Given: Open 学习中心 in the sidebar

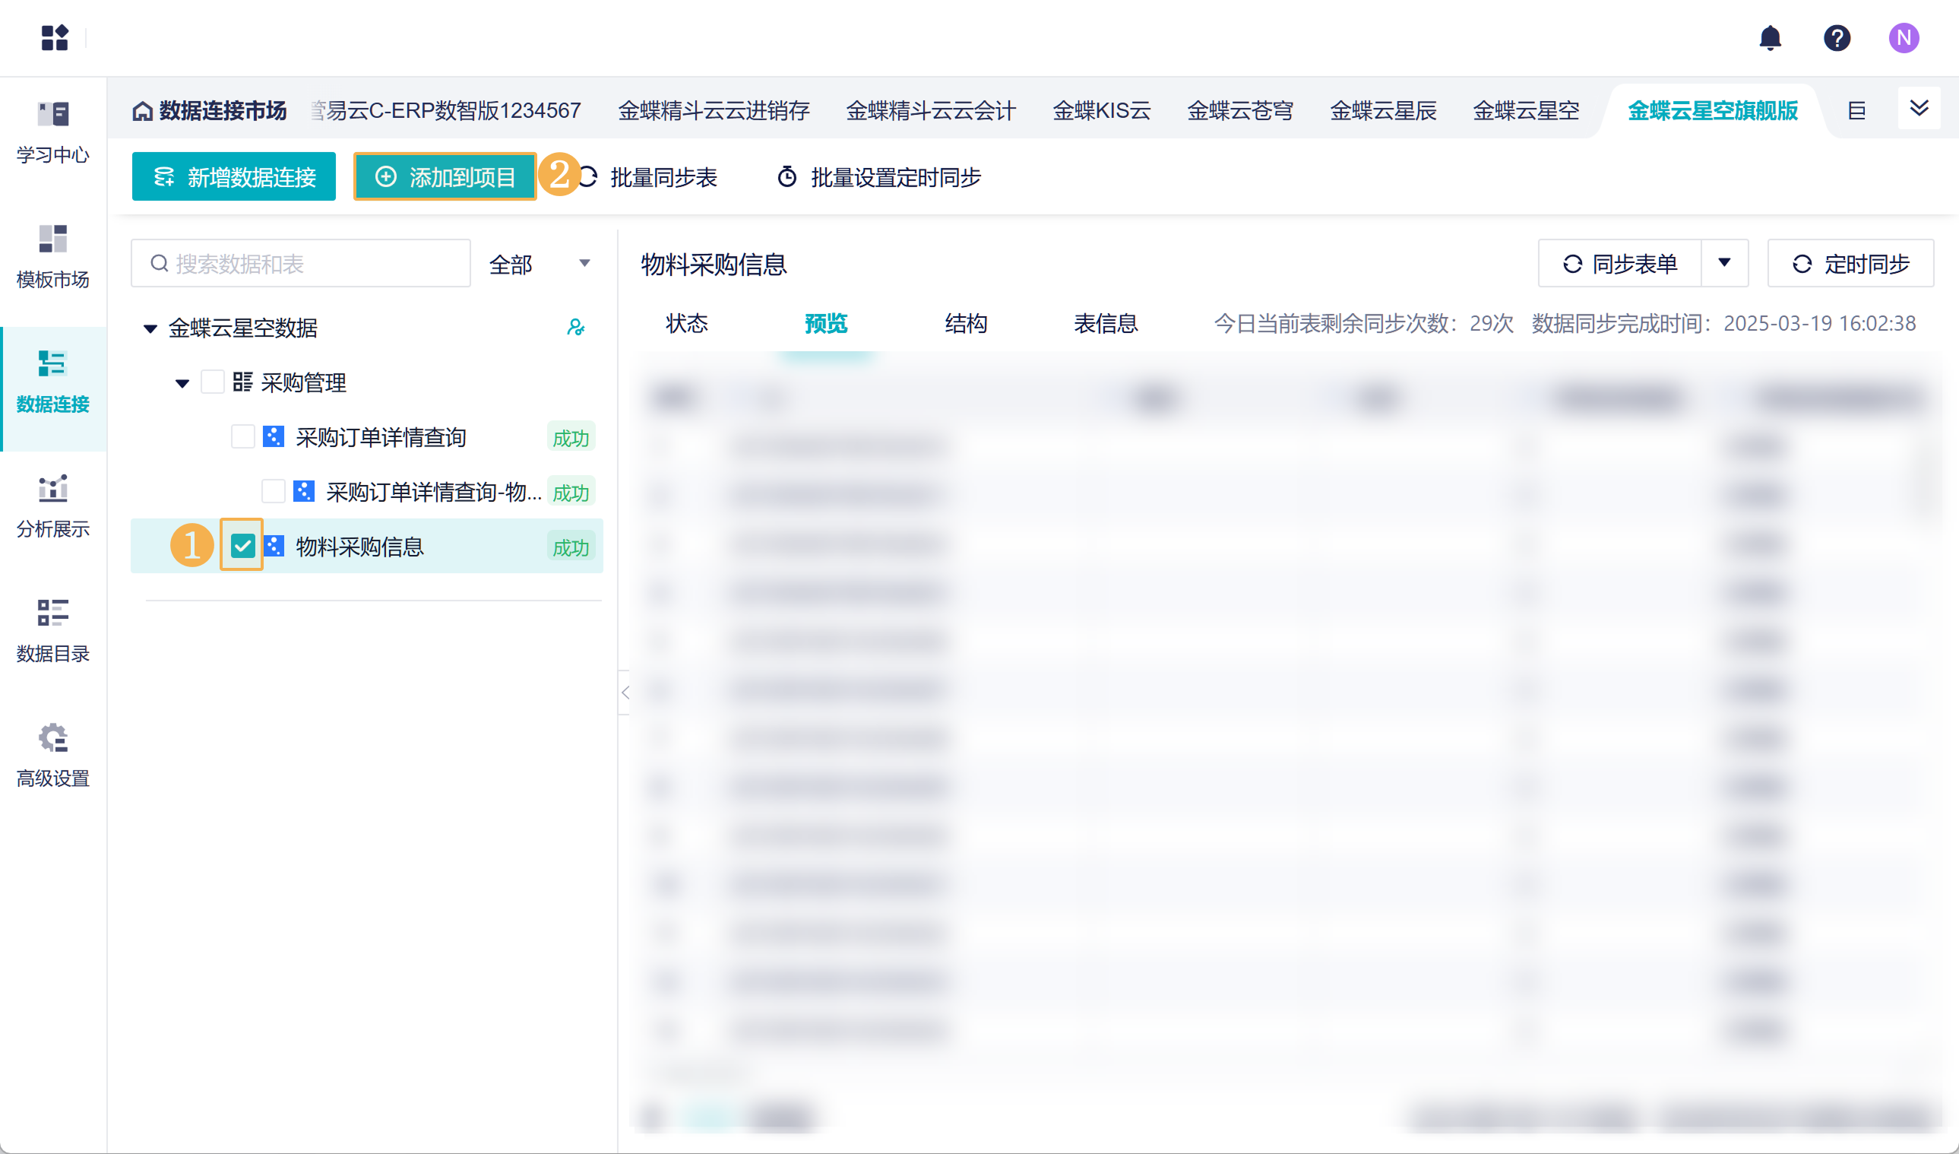Looking at the screenshot, I should coord(53,132).
